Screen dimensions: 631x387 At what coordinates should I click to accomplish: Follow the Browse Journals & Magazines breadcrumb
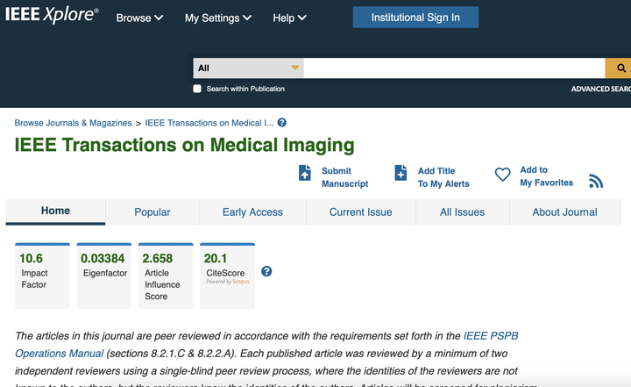coord(73,123)
